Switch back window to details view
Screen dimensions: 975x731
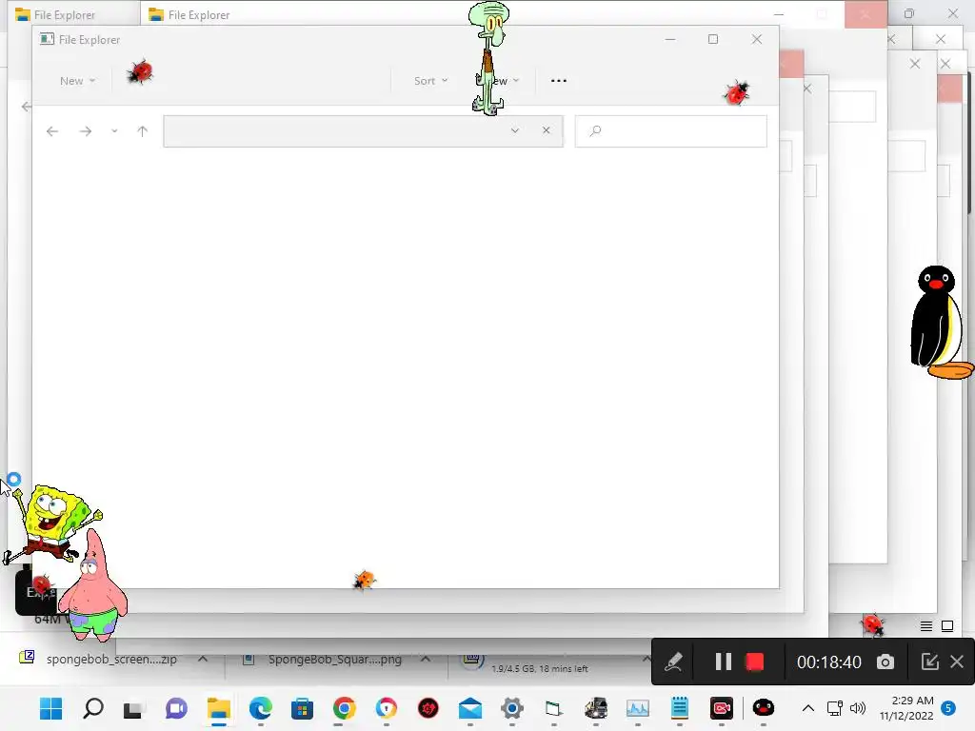click(x=925, y=626)
